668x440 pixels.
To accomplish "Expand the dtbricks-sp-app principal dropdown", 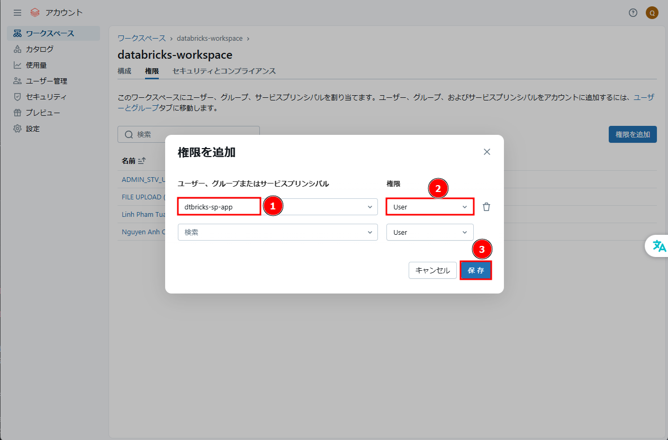I will (x=370, y=207).
